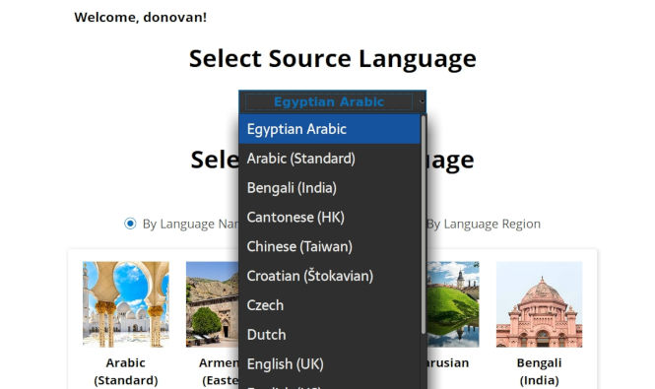Click the dropdown list scrollbar
Image resolution: width=655 pixels, height=389 pixels.
(x=424, y=225)
